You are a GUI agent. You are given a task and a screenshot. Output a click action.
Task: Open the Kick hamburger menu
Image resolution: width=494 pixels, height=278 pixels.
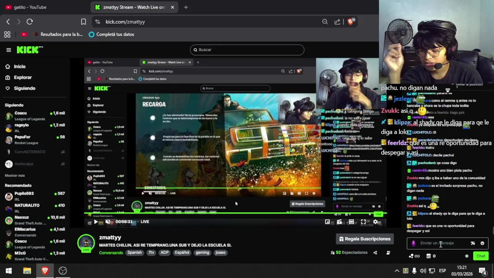click(8, 50)
